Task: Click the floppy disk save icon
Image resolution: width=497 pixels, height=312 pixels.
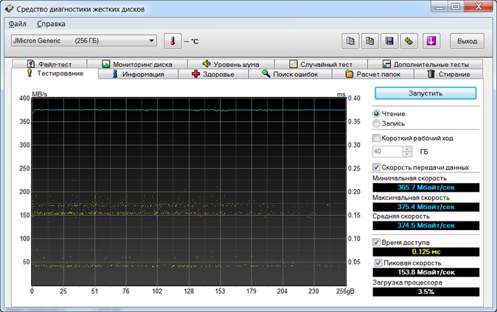Action: pos(390,41)
